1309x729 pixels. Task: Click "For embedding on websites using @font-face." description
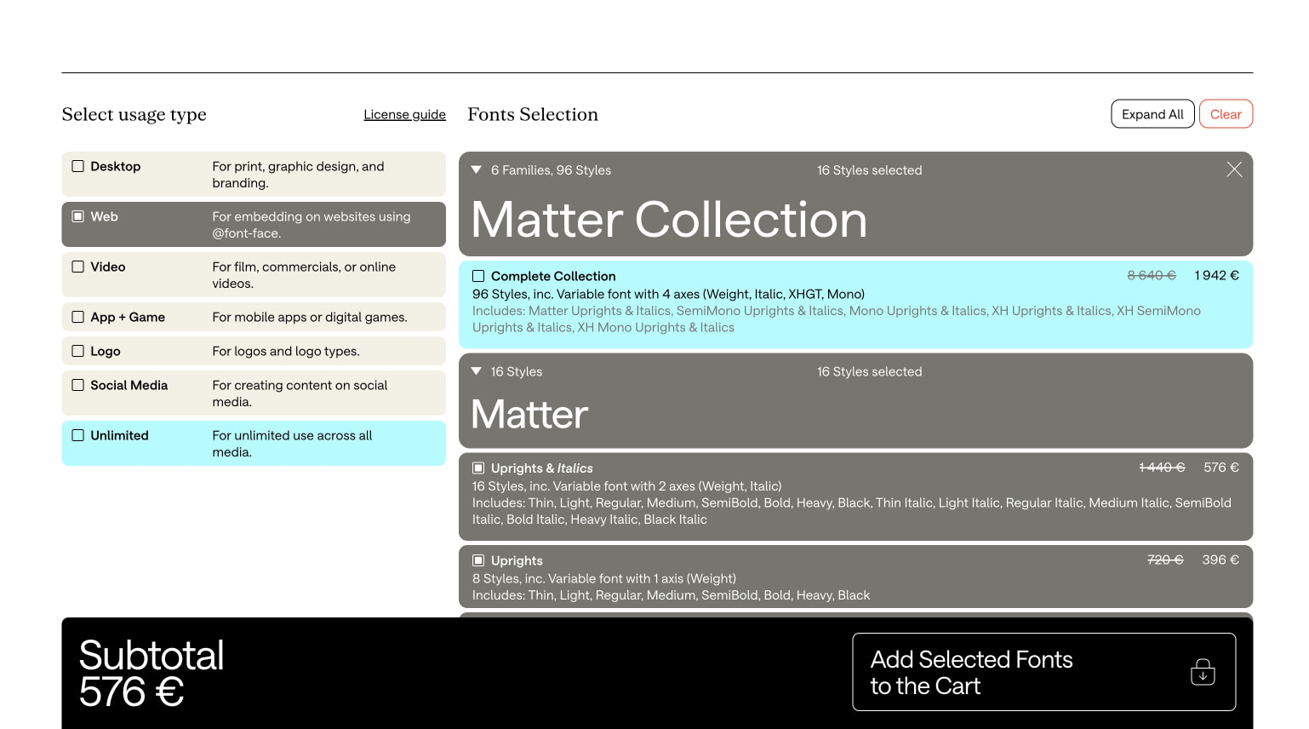point(311,225)
